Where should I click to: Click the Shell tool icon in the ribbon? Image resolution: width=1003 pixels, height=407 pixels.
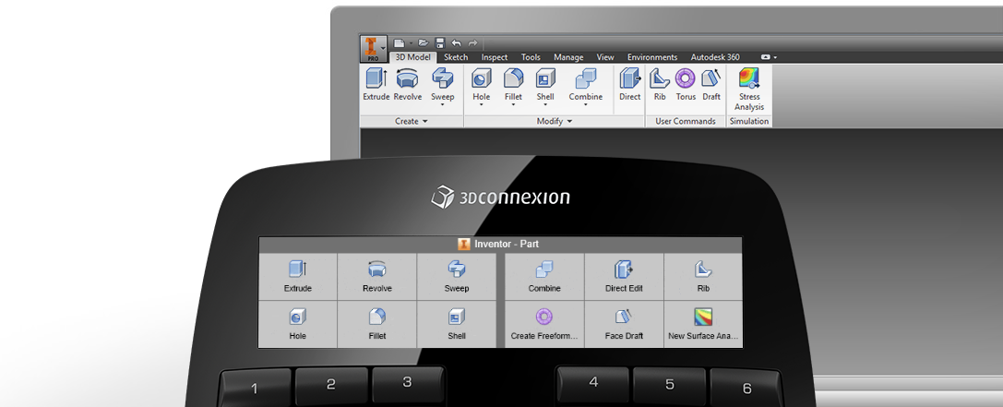(x=545, y=79)
